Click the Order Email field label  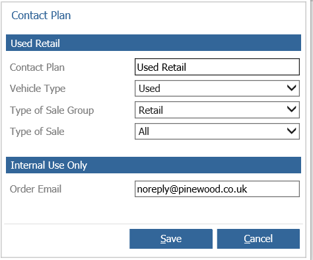point(36,189)
